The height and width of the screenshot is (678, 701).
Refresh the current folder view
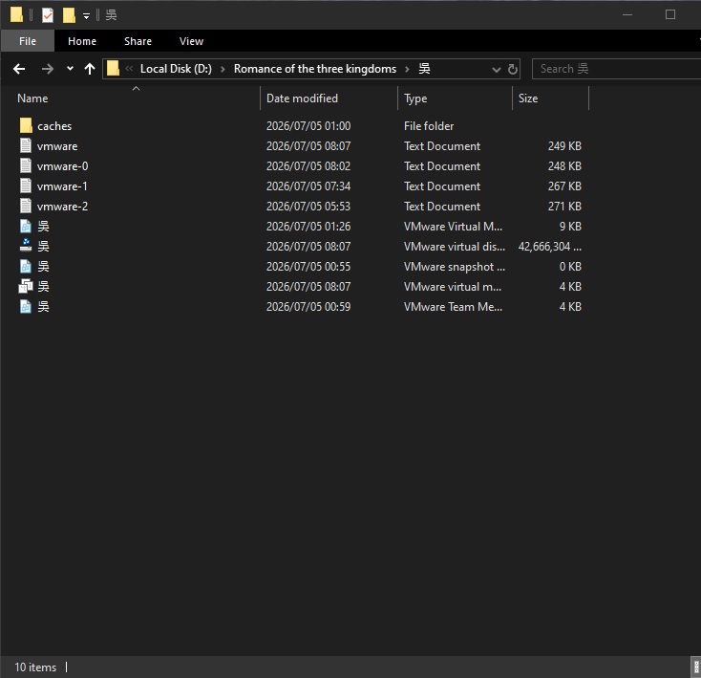pos(513,69)
